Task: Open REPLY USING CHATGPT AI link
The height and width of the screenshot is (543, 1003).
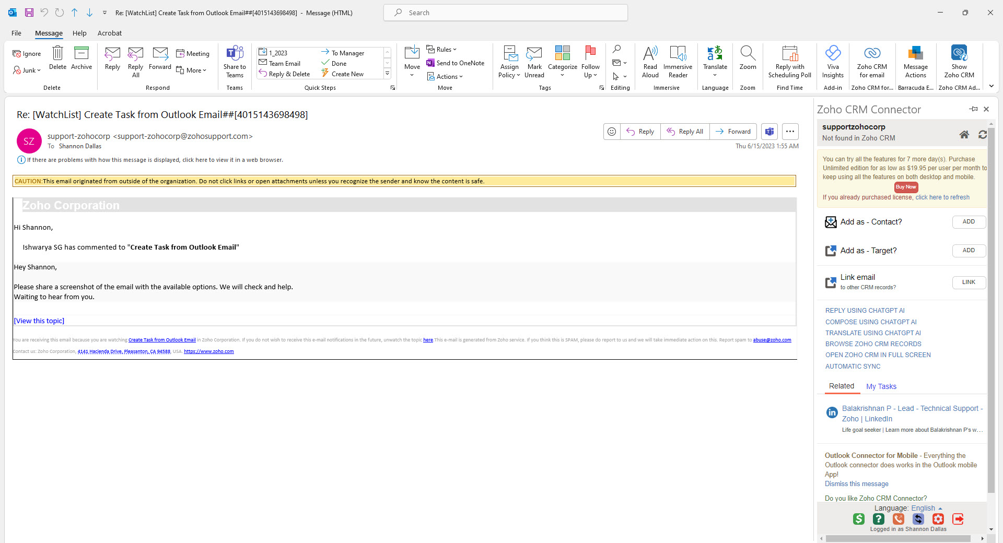Action: pos(865,311)
